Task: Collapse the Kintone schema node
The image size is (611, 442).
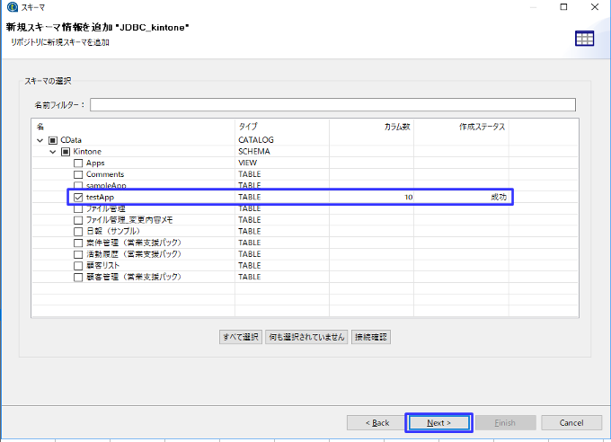Action: (53, 152)
